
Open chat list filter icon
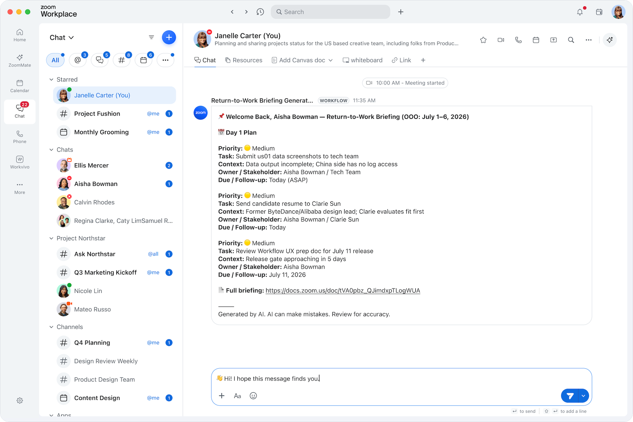[151, 38]
